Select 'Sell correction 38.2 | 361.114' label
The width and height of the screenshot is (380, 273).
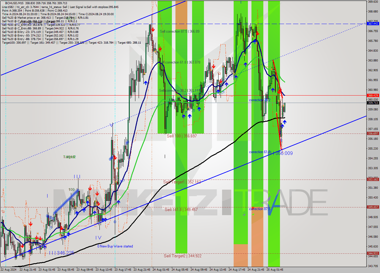(x=180, y=91)
